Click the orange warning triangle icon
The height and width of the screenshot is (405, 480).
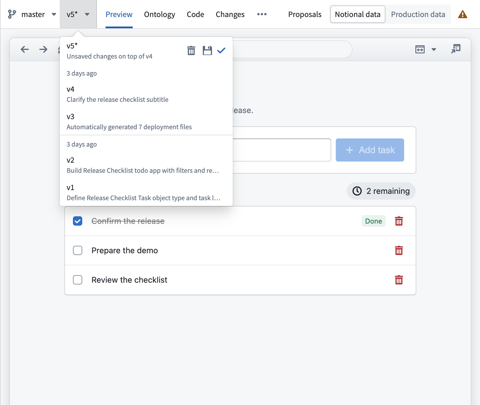pos(462,14)
